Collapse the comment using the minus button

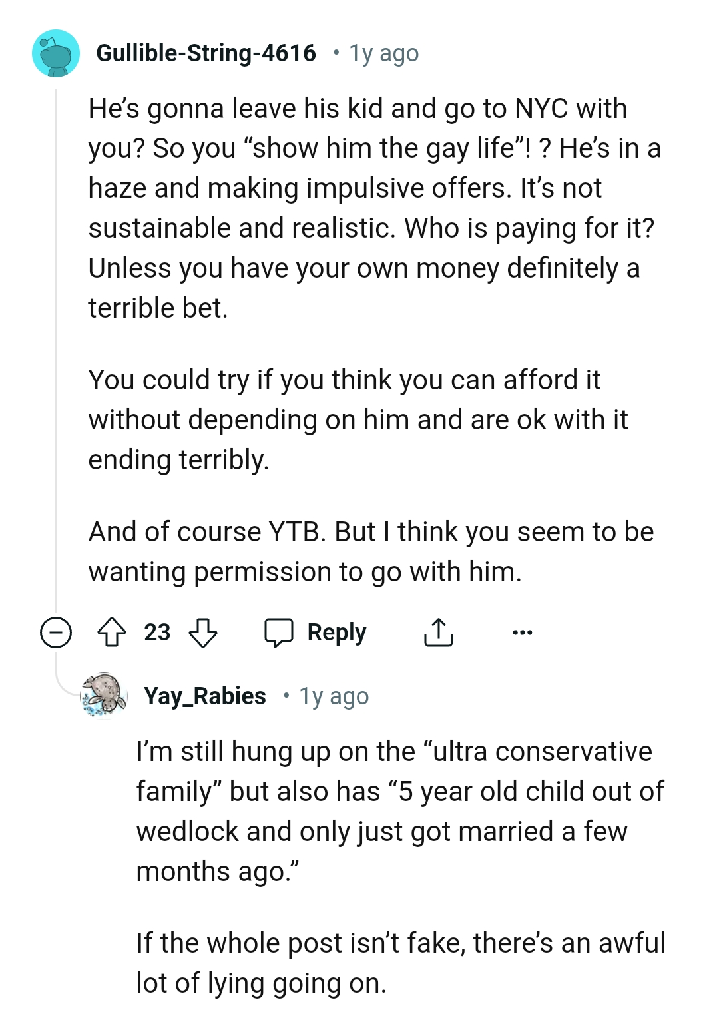point(56,633)
